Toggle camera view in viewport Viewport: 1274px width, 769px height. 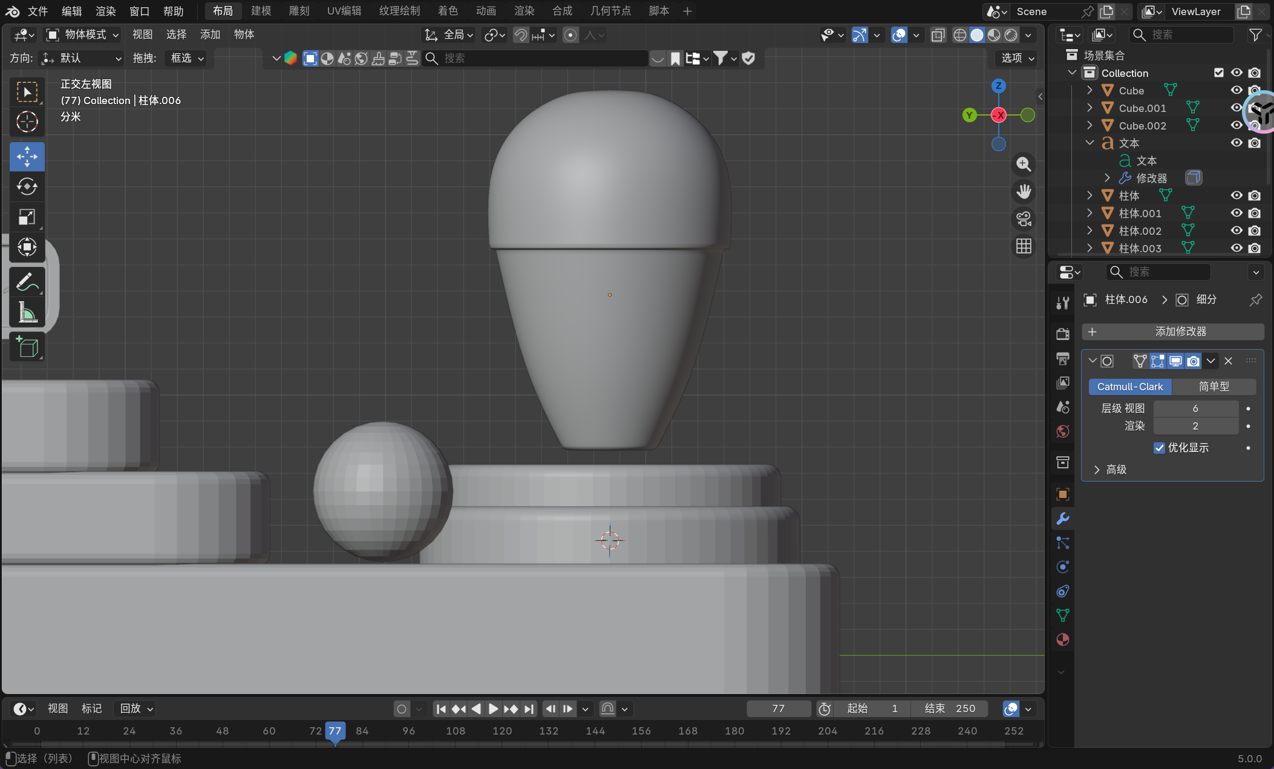[x=1024, y=219]
